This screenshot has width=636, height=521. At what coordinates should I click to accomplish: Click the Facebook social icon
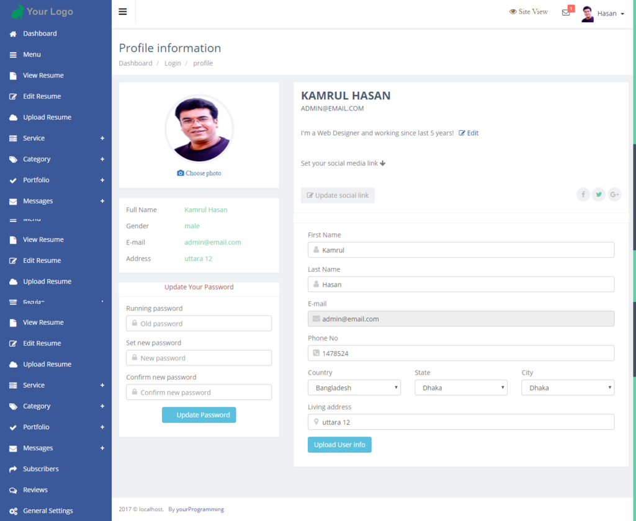click(583, 195)
